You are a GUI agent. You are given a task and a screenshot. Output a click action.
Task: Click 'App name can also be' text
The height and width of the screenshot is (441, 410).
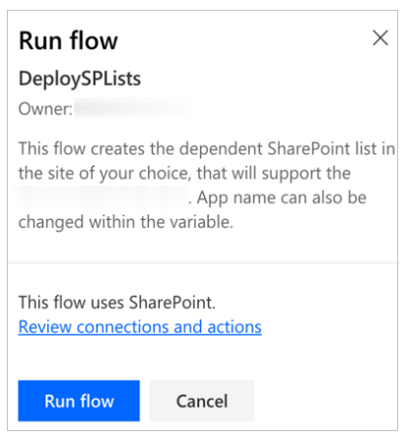pyautogui.click(x=282, y=197)
